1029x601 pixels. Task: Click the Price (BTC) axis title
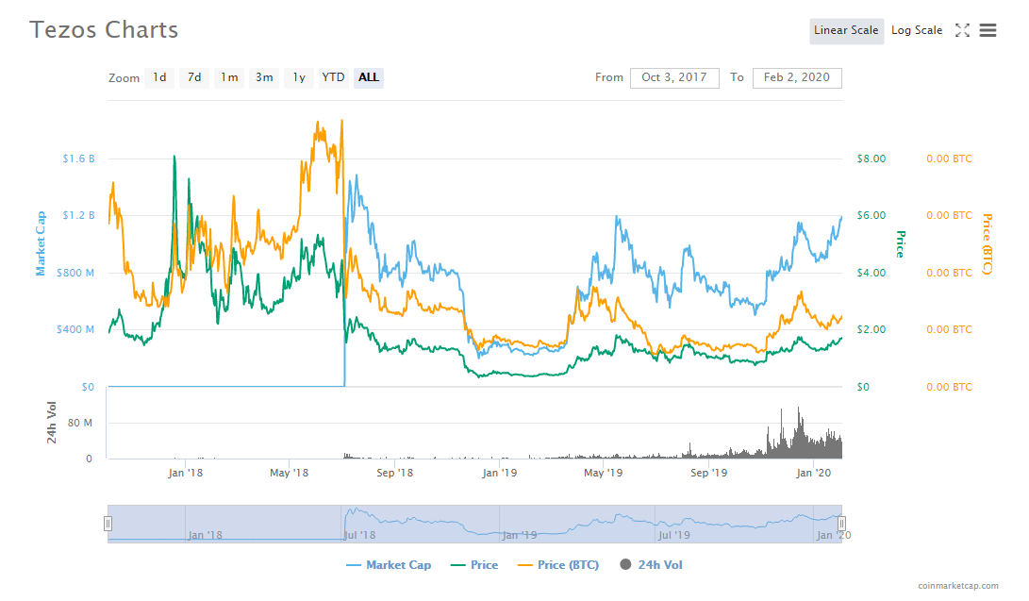click(x=987, y=244)
